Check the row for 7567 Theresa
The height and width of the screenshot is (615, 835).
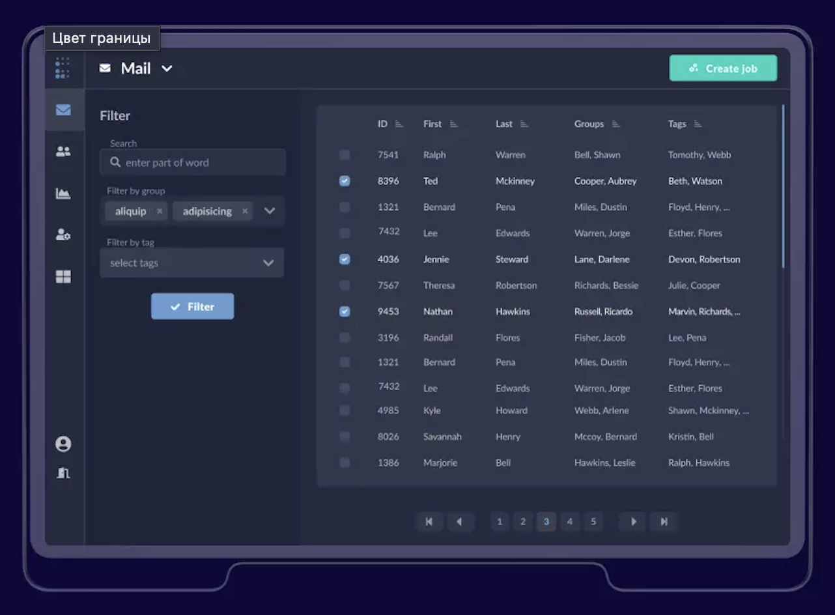345,285
